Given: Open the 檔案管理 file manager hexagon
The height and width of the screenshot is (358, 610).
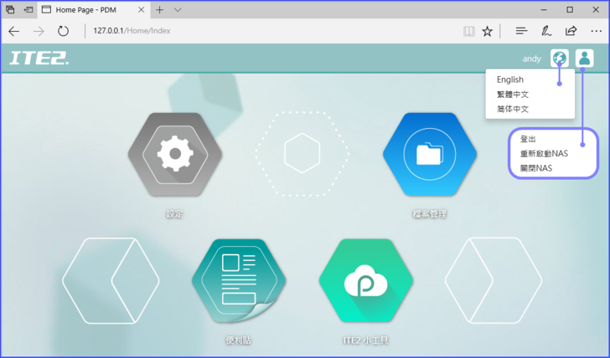Looking at the screenshot, I should tap(430, 154).
